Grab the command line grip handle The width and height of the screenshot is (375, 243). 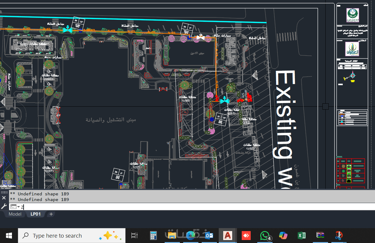[4, 192]
